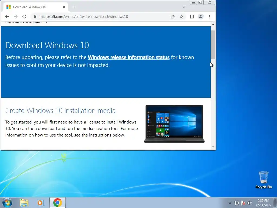The width and height of the screenshot is (277, 208).
Task: Click the Windows 10 laptop image
Action: 174,124
